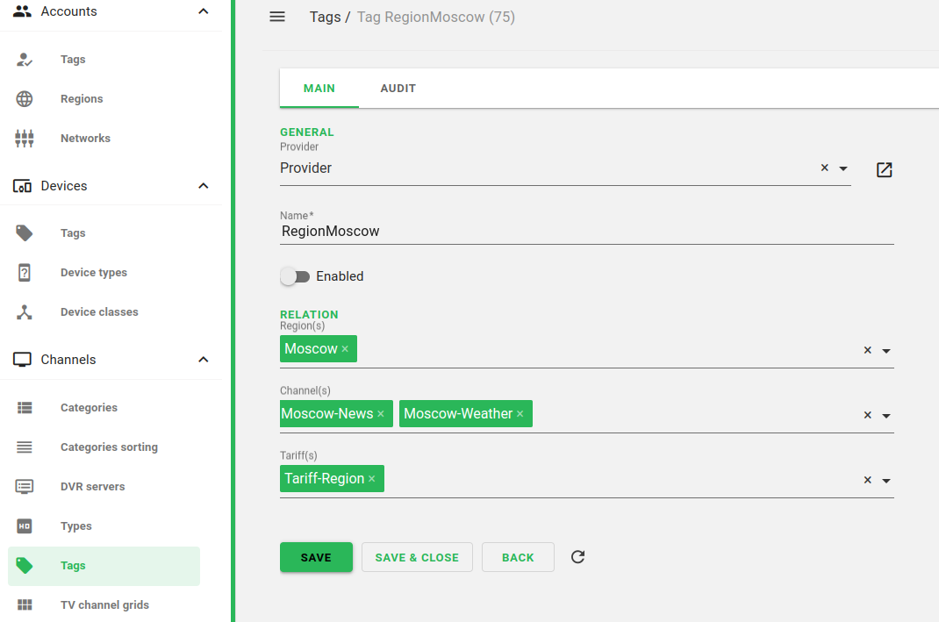939x622 pixels.
Task: Open TV channel grids icon
Action: [x=25, y=605]
